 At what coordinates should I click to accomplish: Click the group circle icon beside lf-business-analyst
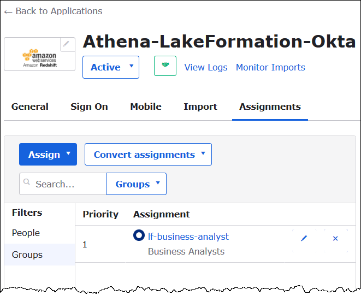[x=139, y=236]
